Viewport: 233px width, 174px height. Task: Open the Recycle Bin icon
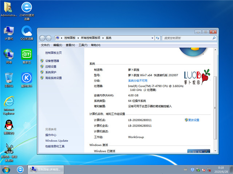coord(9,80)
